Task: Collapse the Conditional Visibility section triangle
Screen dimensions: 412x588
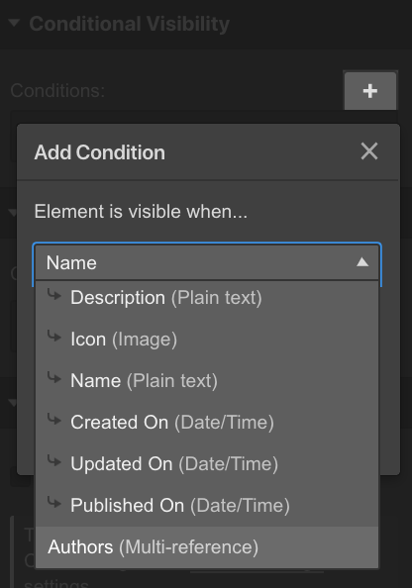Action: (14, 23)
